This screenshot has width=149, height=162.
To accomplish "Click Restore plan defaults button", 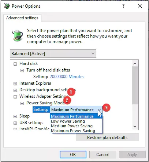I will [107, 138].
